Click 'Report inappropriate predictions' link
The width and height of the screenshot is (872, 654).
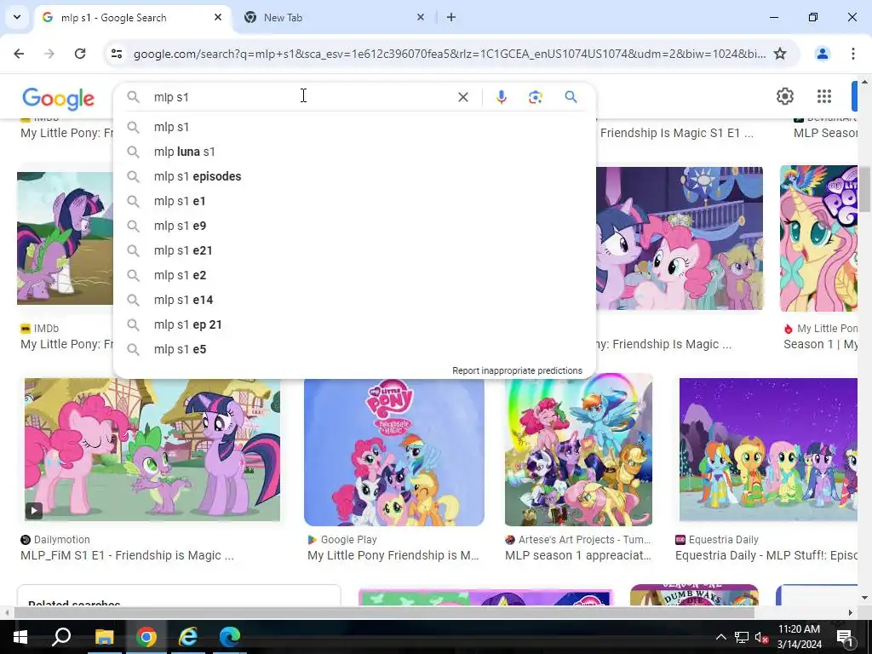tap(517, 370)
